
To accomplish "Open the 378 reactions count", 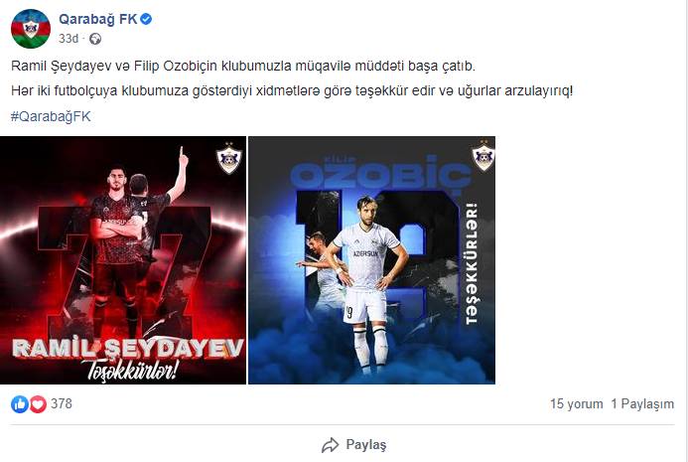I will (x=62, y=403).
